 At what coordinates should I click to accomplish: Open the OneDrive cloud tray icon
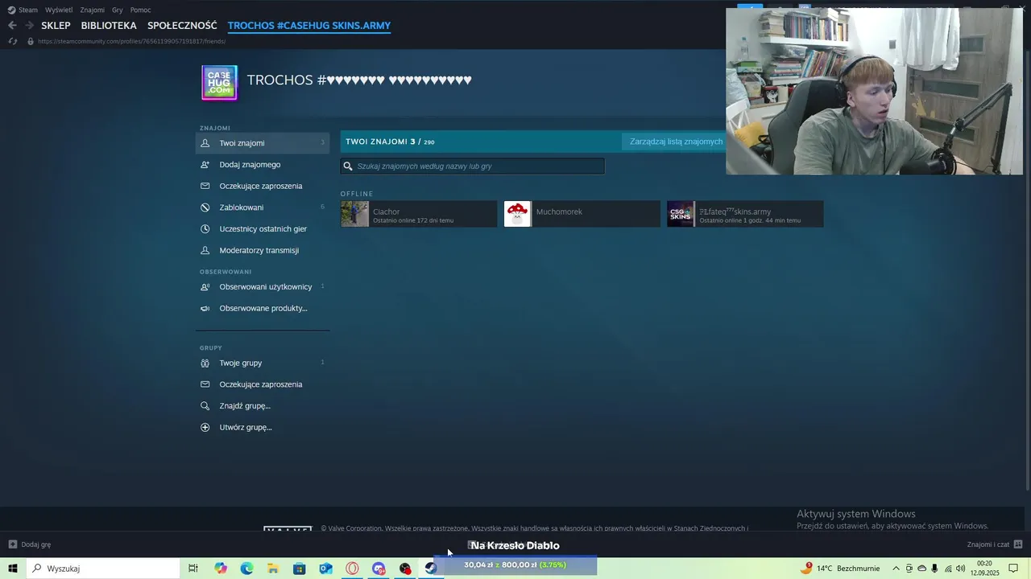coord(921,569)
